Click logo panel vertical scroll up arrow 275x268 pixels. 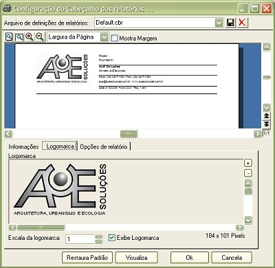click(248, 183)
